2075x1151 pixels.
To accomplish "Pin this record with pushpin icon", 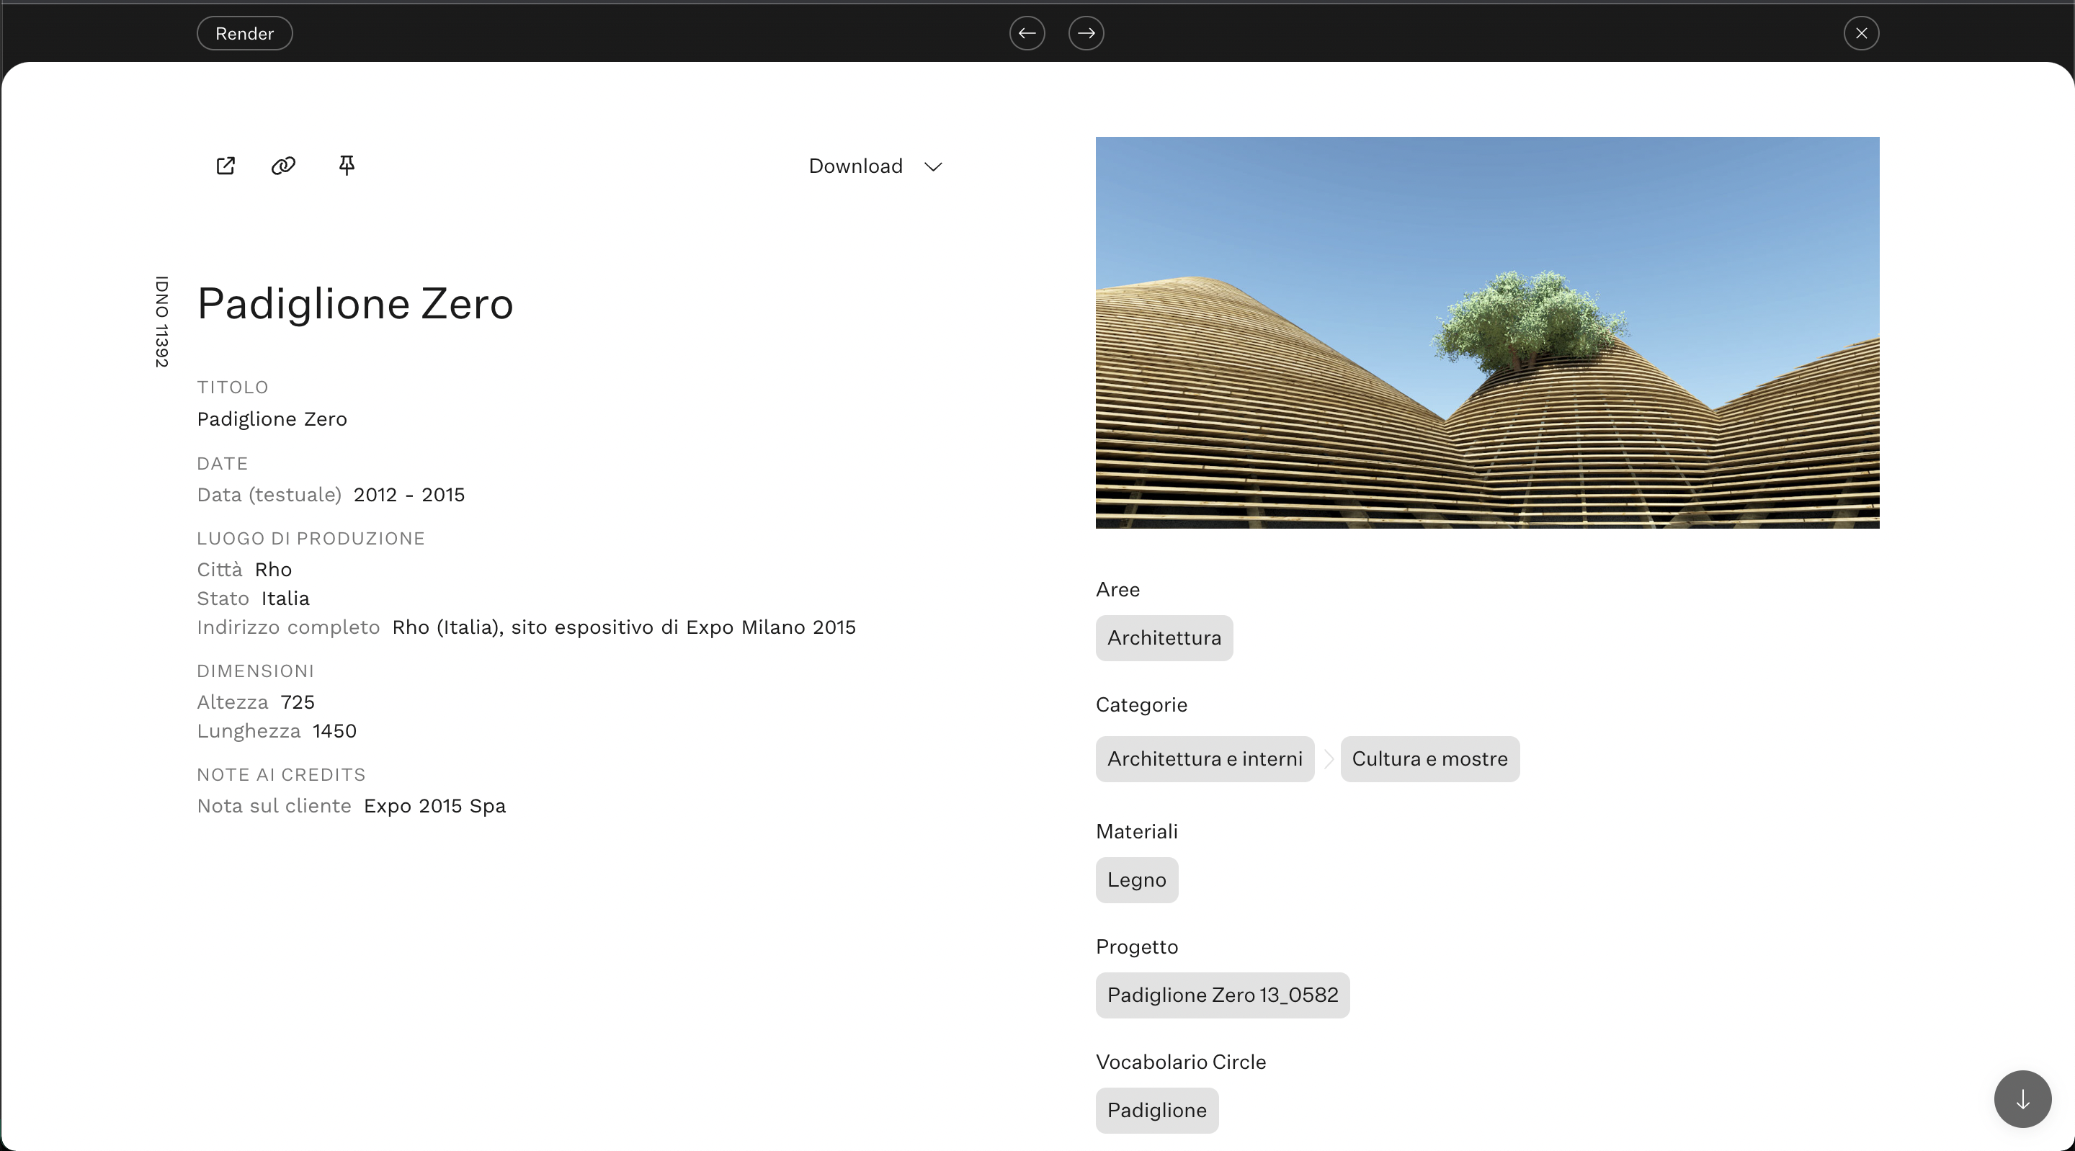I will 347,166.
